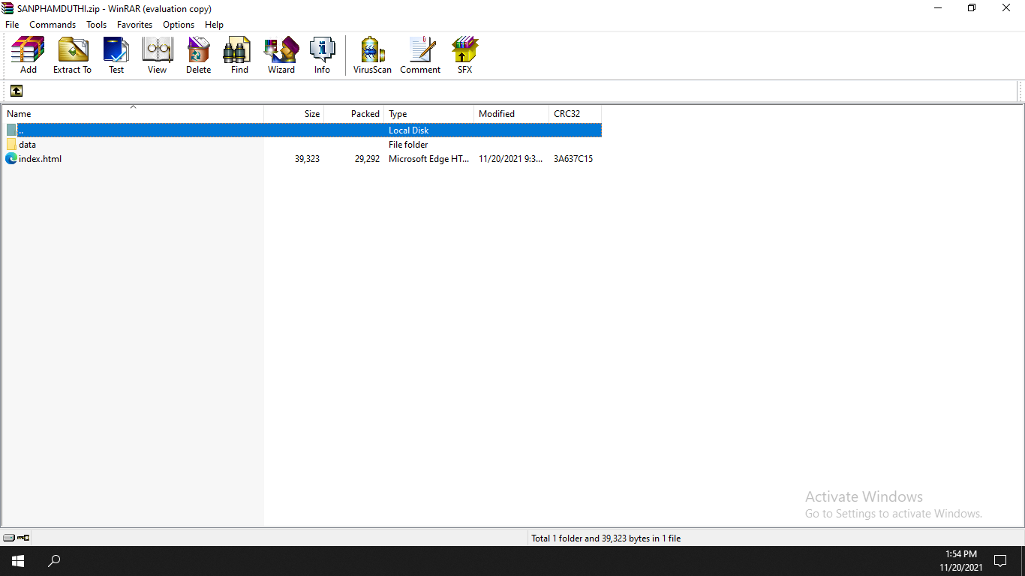This screenshot has width=1025, height=576.
Task: Convert the archive with the SFX icon
Action: pyautogui.click(x=464, y=55)
